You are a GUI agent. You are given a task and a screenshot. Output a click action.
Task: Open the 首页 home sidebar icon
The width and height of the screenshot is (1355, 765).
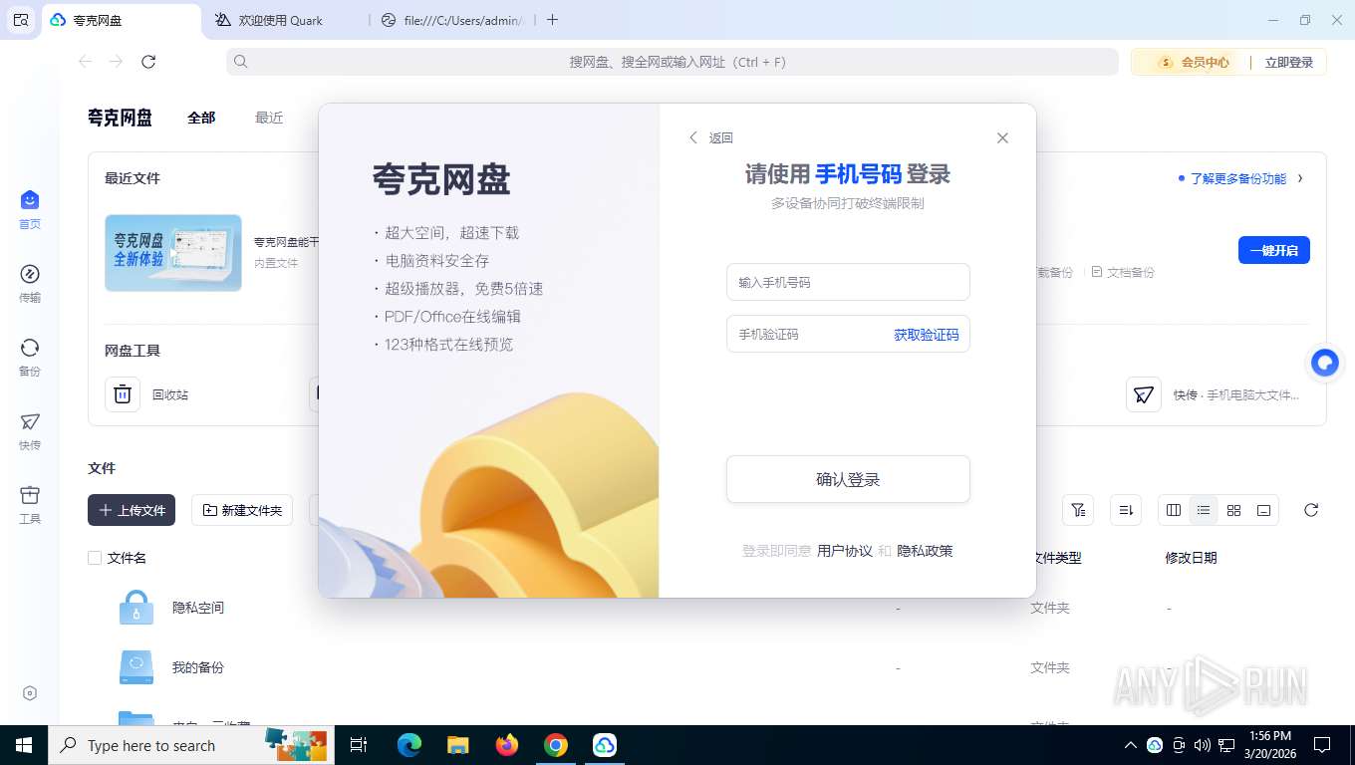(x=30, y=209)
